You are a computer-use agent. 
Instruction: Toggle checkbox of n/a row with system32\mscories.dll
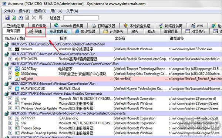(x=10, y=98)
